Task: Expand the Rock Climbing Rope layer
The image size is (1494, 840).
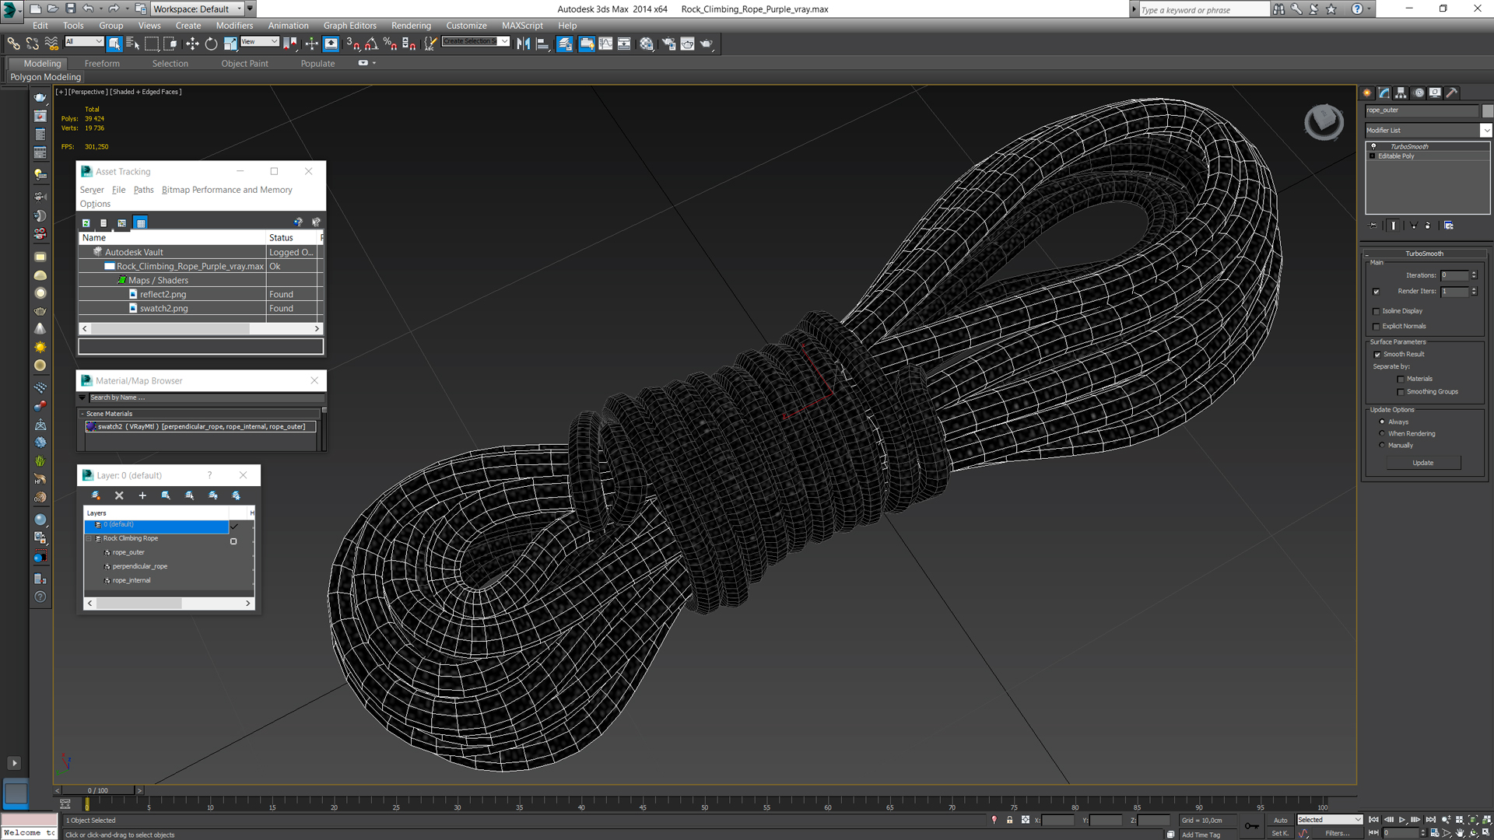Action: coord(89,537)
